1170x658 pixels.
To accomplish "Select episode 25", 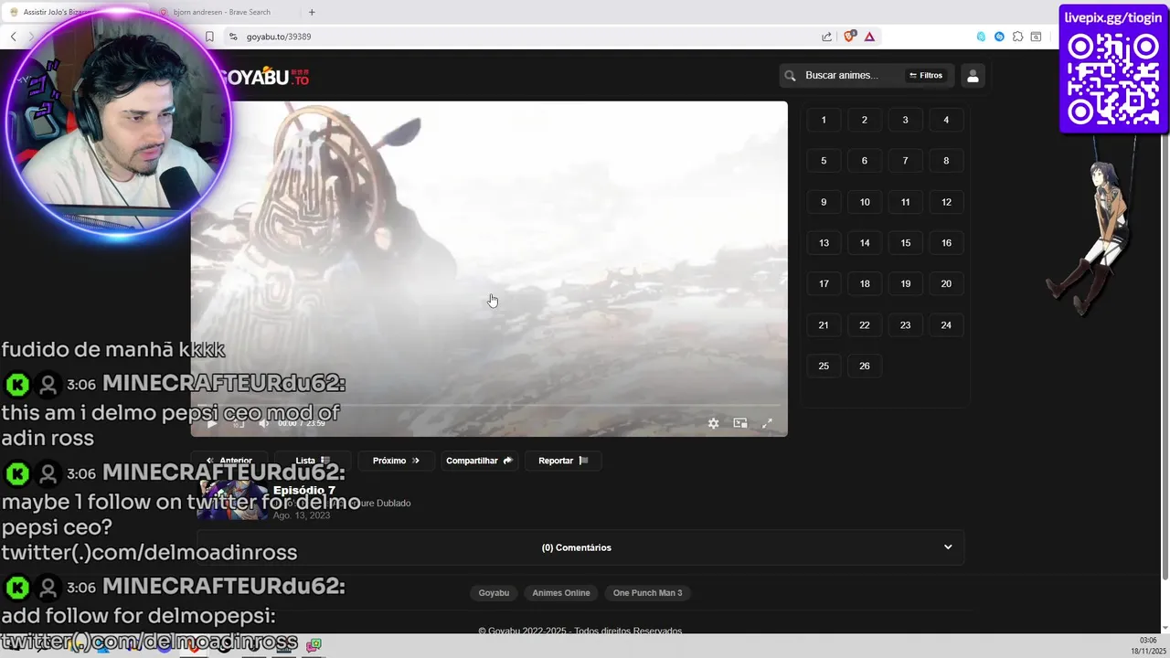I will (824, 366).
